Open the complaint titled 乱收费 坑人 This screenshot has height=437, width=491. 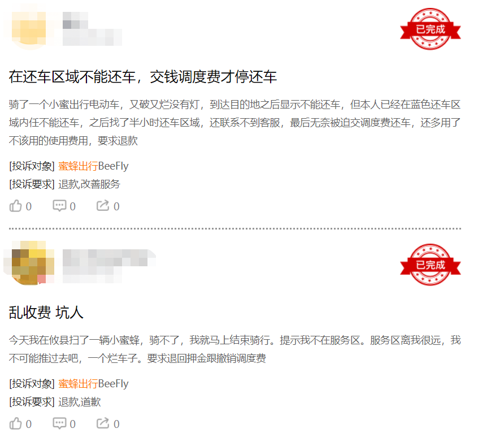[x=46, y=313]
